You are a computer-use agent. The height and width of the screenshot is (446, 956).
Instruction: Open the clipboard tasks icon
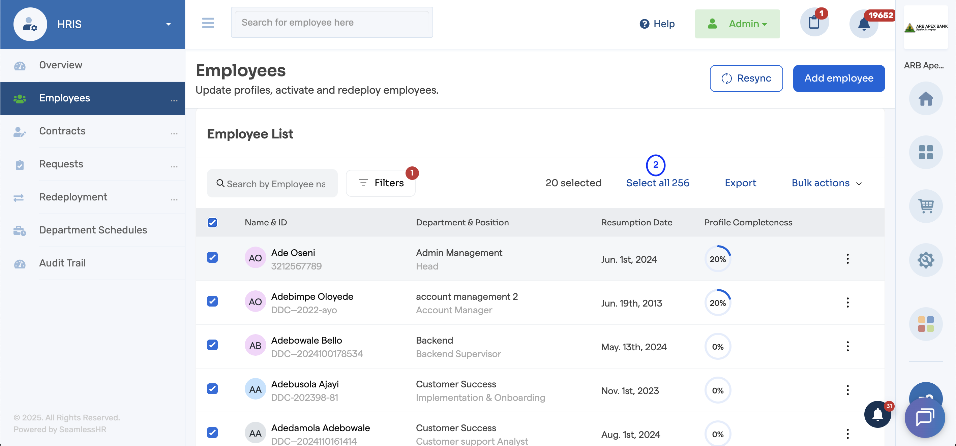[814, 23]
